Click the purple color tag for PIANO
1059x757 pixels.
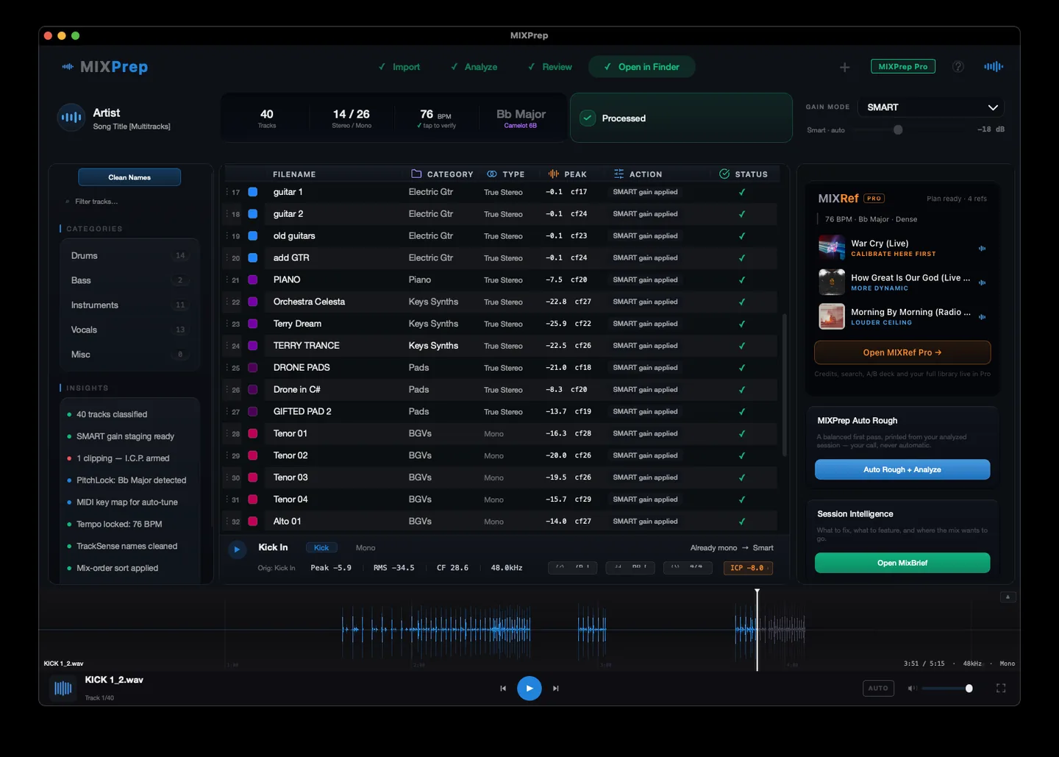[253, 280]
